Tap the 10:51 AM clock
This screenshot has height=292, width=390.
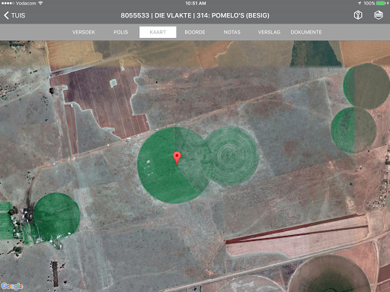tap(196, 3)
